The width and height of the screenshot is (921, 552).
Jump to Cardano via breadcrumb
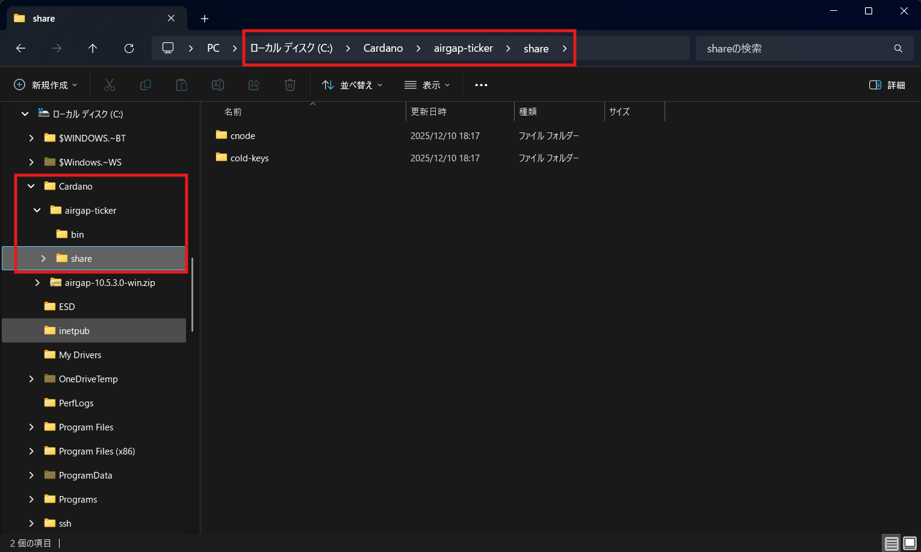pos(383,48)
